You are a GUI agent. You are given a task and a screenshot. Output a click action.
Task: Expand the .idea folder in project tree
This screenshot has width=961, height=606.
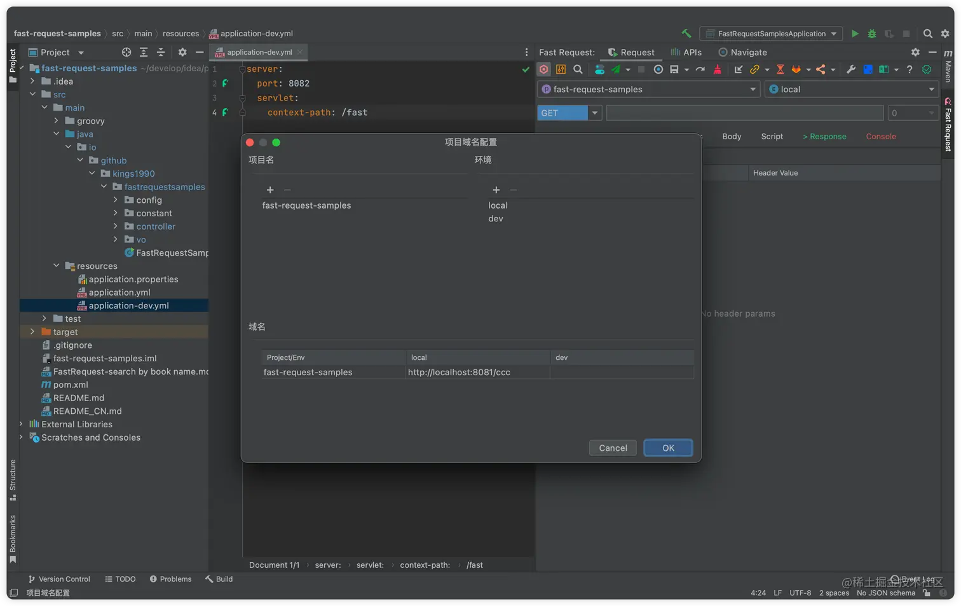[x=32, y=81]
